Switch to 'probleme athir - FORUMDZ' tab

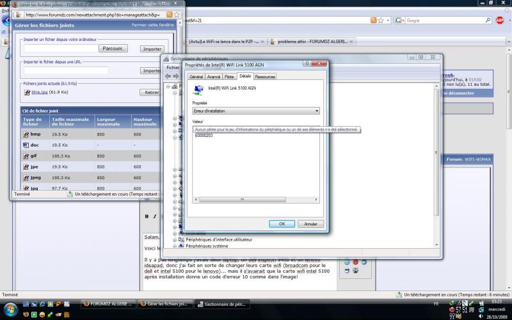click(312, 42)
